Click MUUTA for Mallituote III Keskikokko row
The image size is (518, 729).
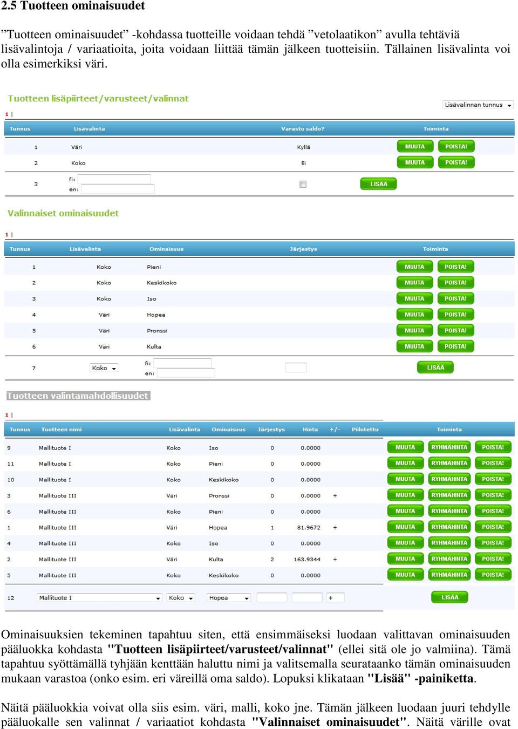(405, 575)
